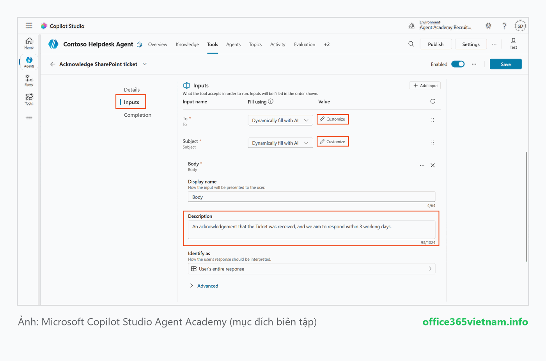Open Agents in the left sidebar

point(29,62)
